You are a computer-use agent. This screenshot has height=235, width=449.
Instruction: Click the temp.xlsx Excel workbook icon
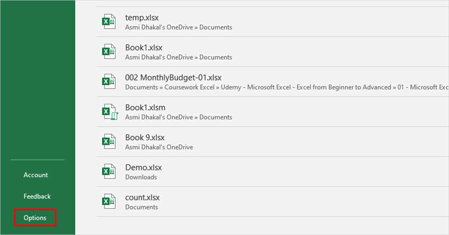pos(109,21)
